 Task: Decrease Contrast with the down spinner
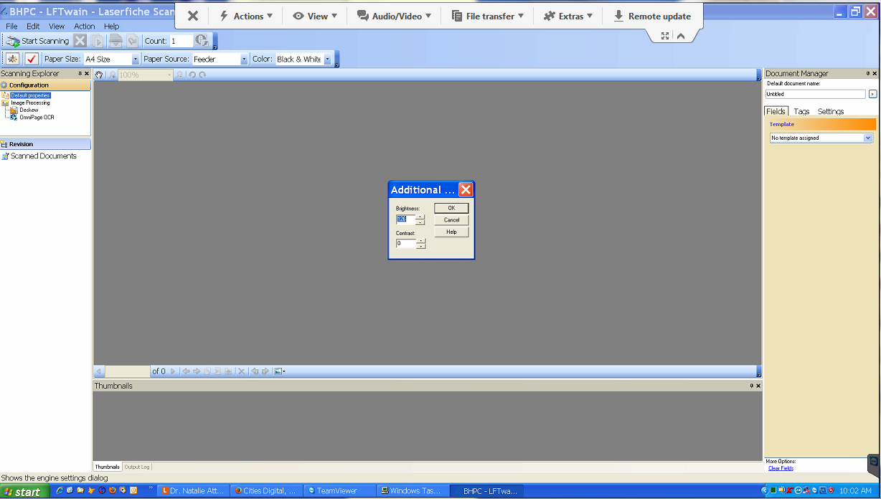pos(421,247)
